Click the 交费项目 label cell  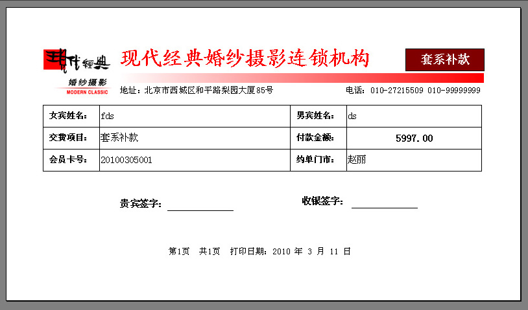[x=71, y=138]
